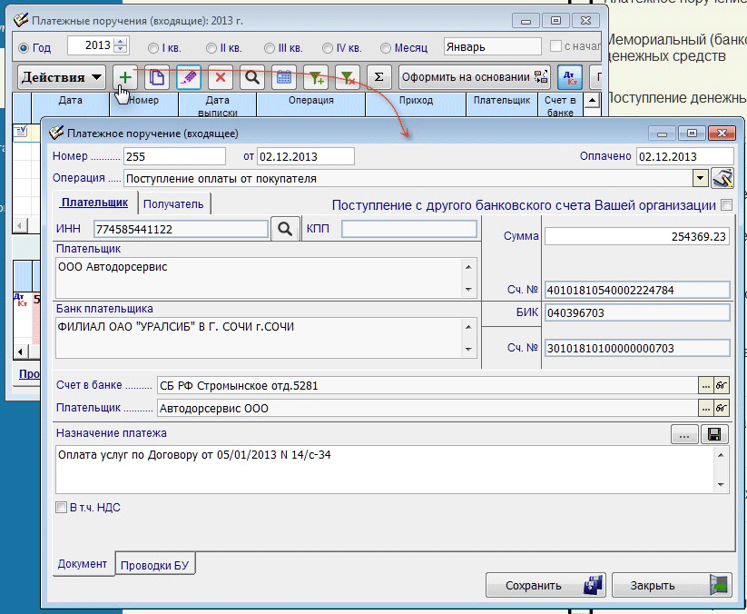Click the add filter funnel icon
Screen dimensions: 747x614
pos(316,77)
